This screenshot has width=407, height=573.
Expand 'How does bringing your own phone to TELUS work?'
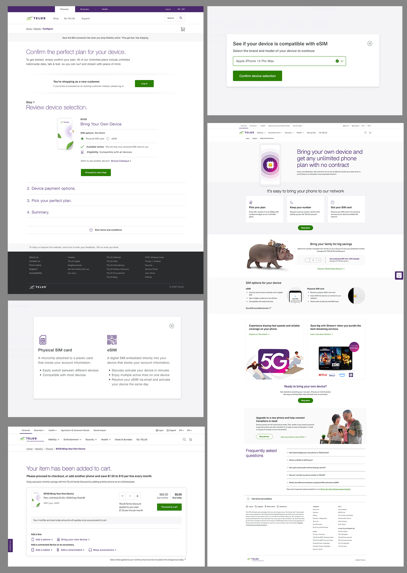(x=326, y=453)
